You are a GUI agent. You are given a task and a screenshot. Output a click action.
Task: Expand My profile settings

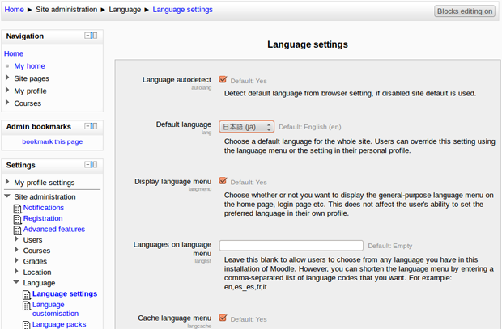[7, 182]
